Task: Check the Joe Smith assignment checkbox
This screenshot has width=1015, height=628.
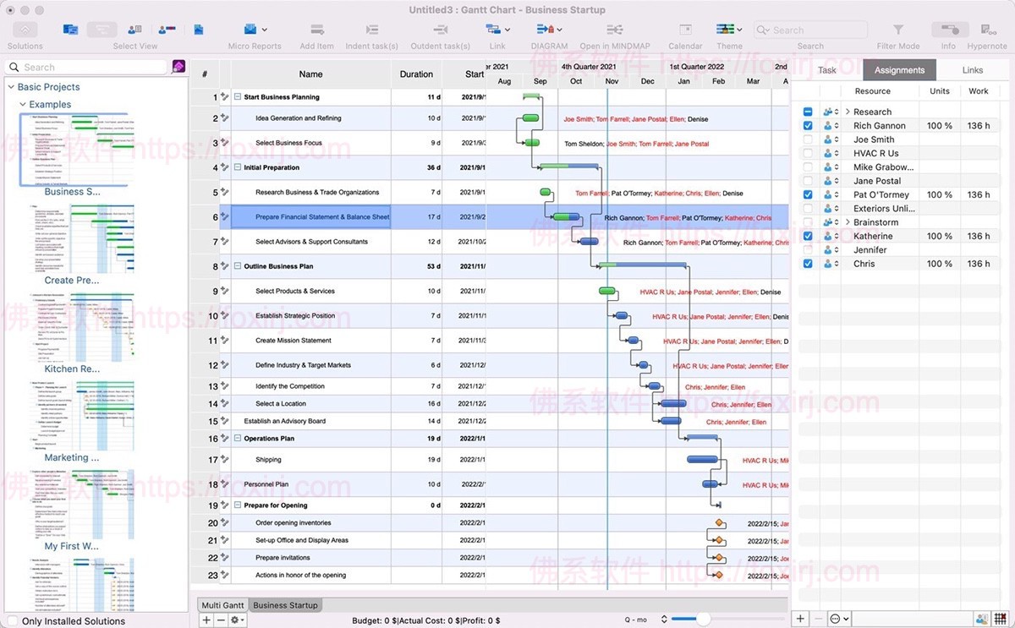Action: point(809,139)
